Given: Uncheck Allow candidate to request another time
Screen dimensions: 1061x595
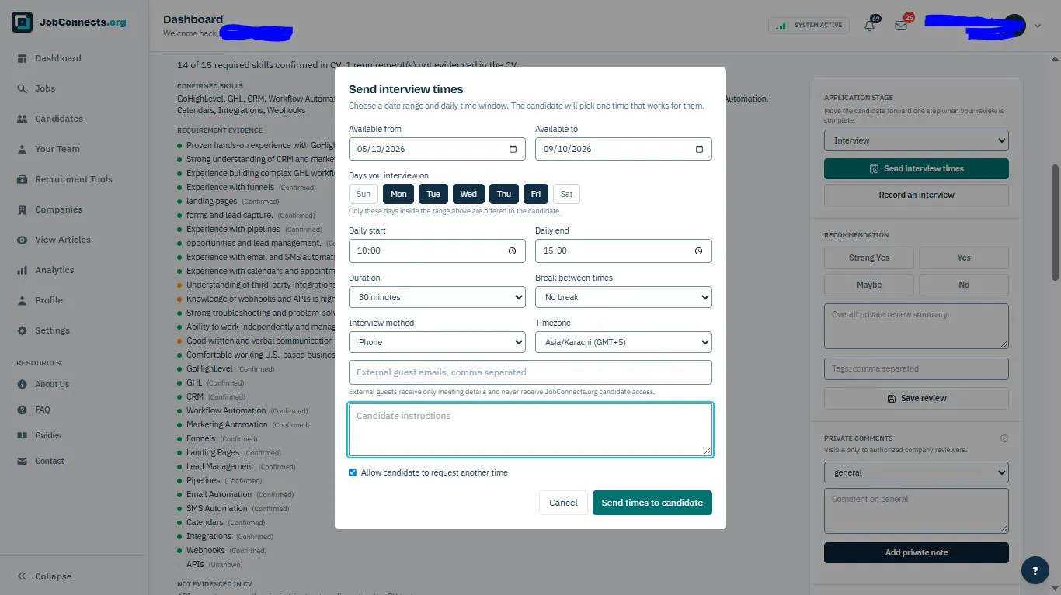Looking at the screenshot, I should pyautogui.click(x=353, y=472).
